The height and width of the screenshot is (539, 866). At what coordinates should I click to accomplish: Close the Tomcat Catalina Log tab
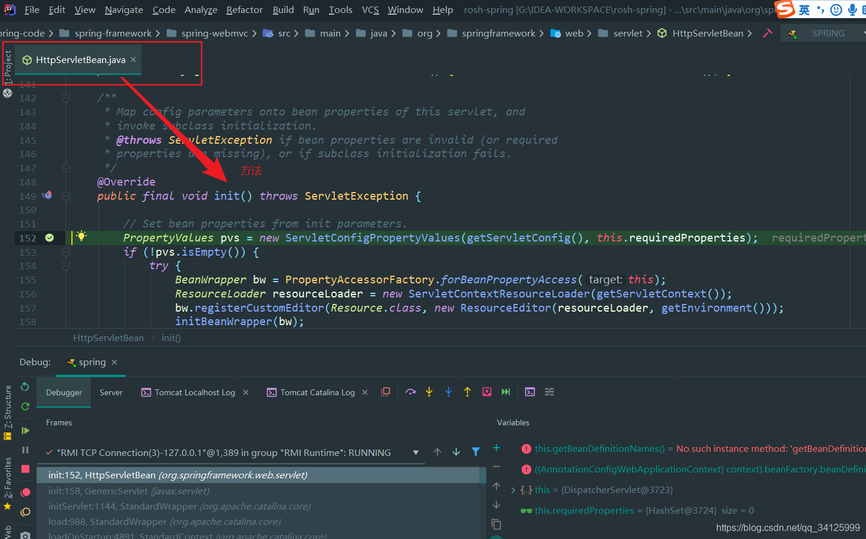click(x=365, y=392)
